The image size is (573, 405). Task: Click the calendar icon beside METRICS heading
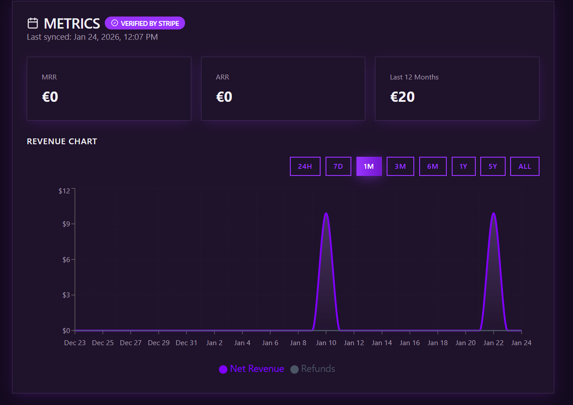coord(32,22)
